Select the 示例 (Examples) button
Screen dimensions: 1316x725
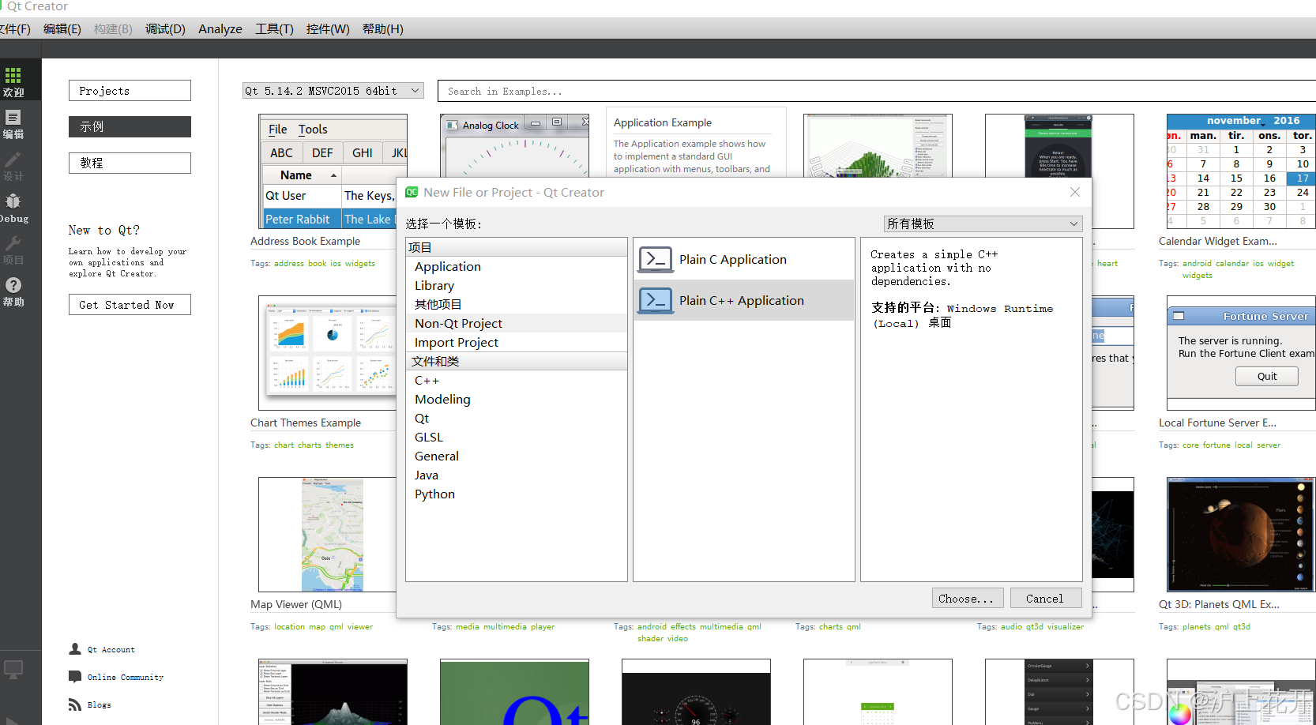click(x=130, y=126)
